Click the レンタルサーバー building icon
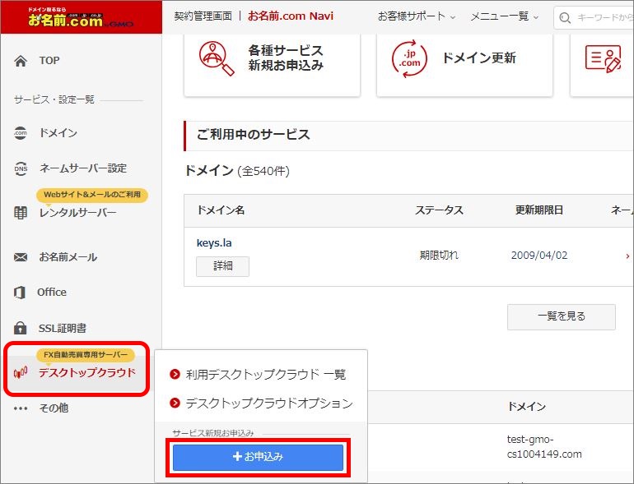 tap(21, 212)
